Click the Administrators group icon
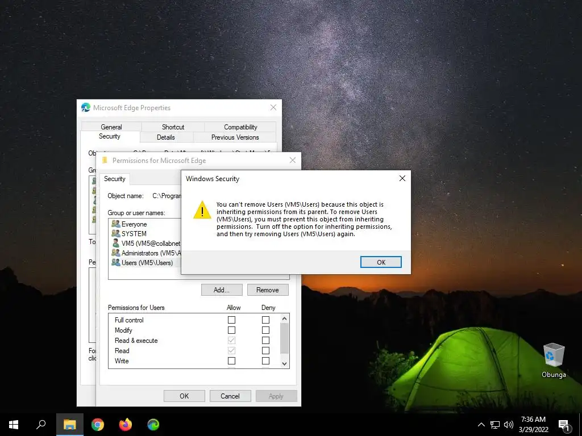 [116, 253]
